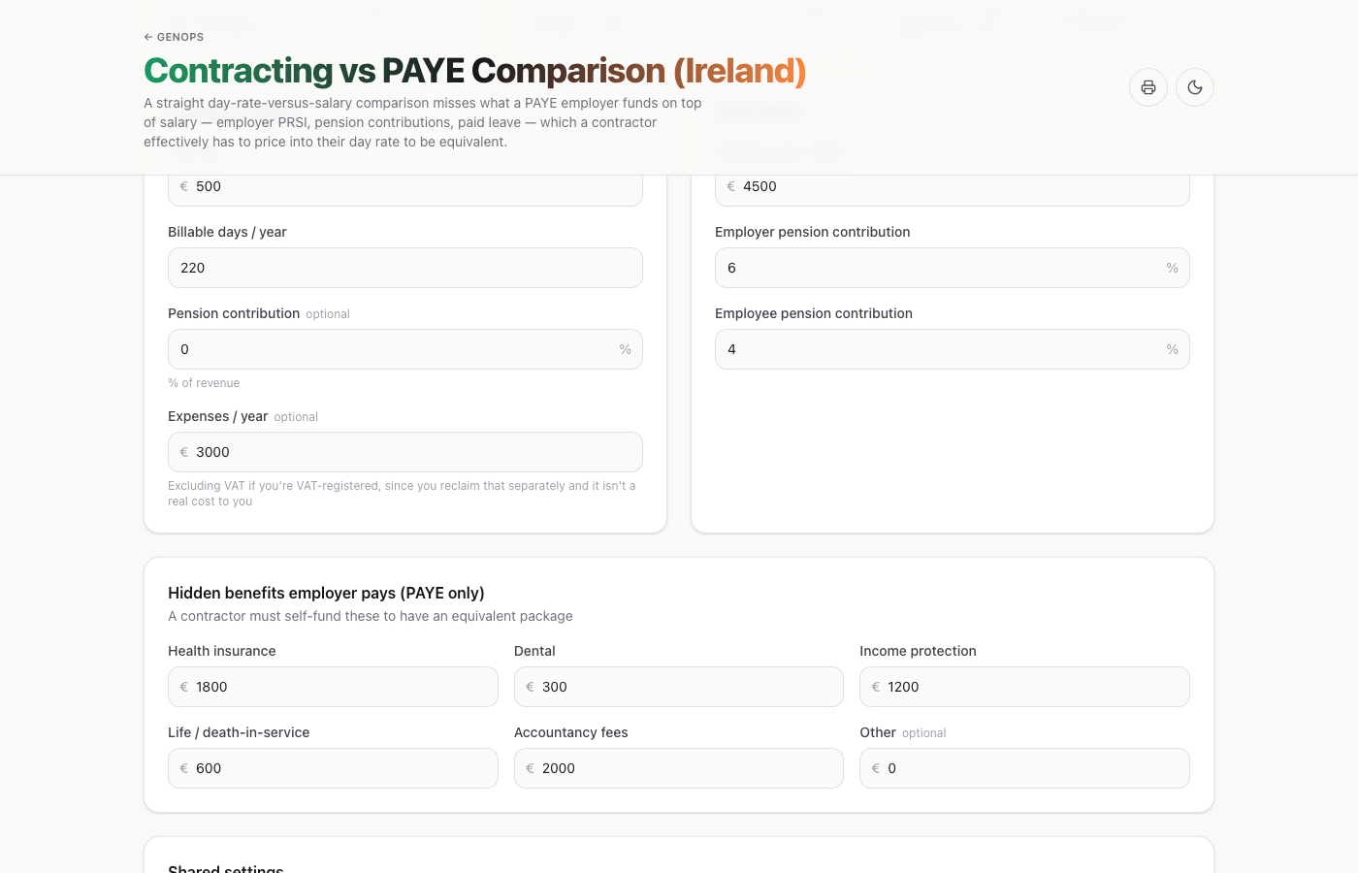Click the Hidden benefits employer pays heading
This screenshot has width=1358, height=873.
pos(326,593)
